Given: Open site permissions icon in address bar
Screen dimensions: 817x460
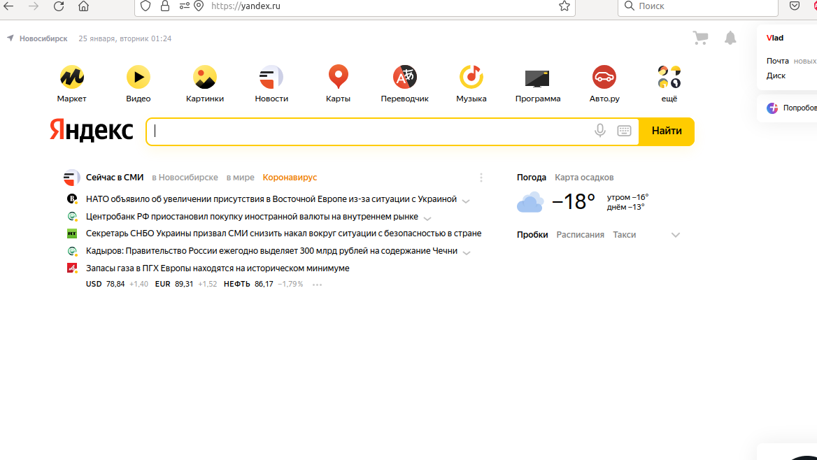Looking at the screenshot, I should coord(185,6).
